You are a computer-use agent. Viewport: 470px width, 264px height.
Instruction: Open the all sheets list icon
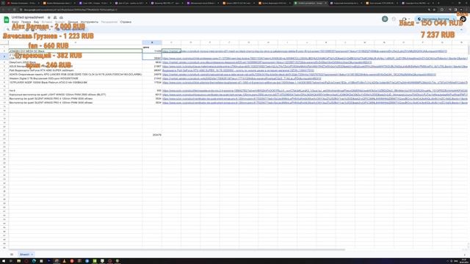tap(12, 254)
